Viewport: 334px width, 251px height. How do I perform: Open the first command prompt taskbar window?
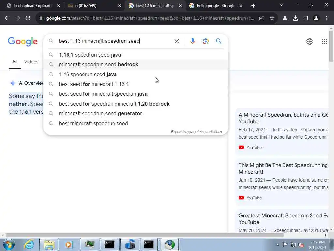pos(110,244)
